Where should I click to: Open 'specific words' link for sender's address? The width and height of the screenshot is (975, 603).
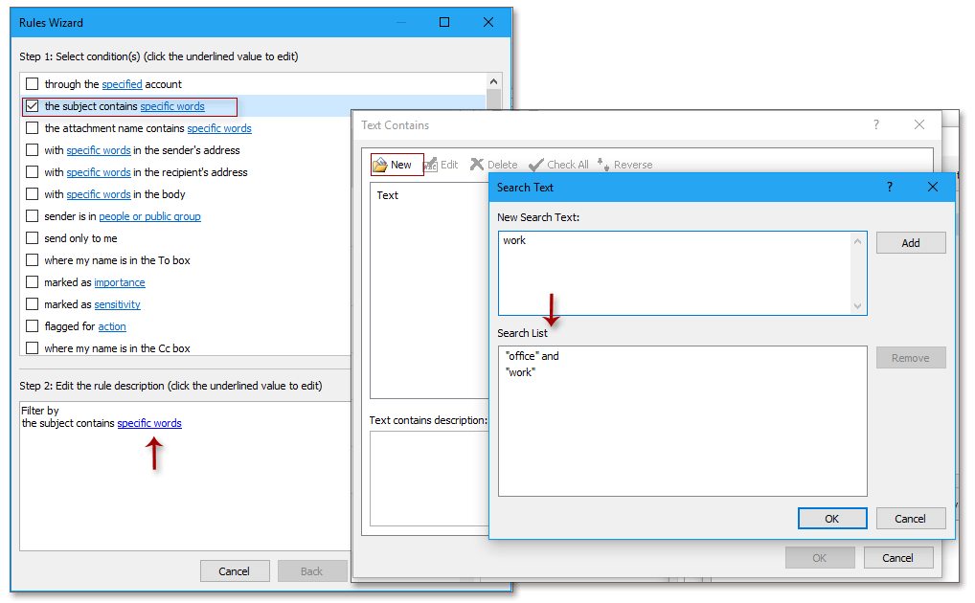99,150
